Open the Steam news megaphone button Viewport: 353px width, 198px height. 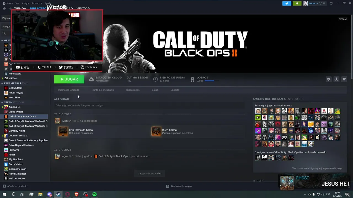pos(287,3)
